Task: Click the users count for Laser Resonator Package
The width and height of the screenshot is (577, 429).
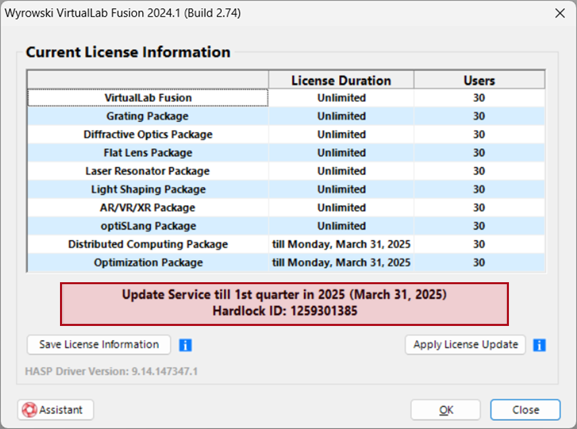Action: (x=479, y=171)
